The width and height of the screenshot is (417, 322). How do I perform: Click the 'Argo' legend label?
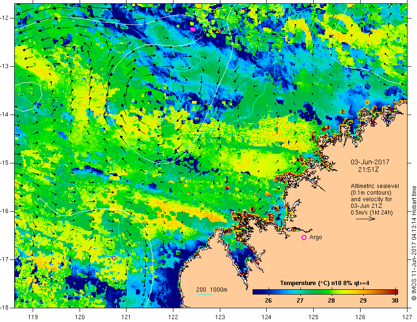[x=316, y=237]
